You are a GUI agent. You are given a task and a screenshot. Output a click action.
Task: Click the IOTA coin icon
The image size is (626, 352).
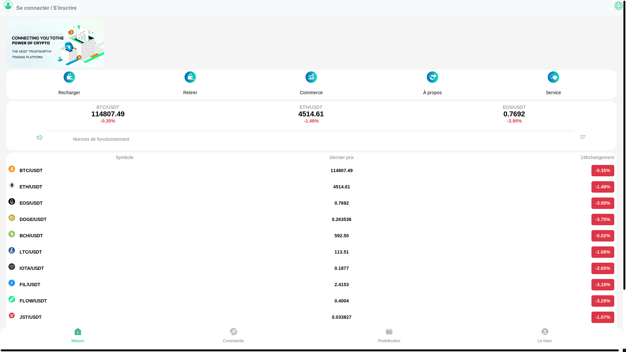click(12, 267)
